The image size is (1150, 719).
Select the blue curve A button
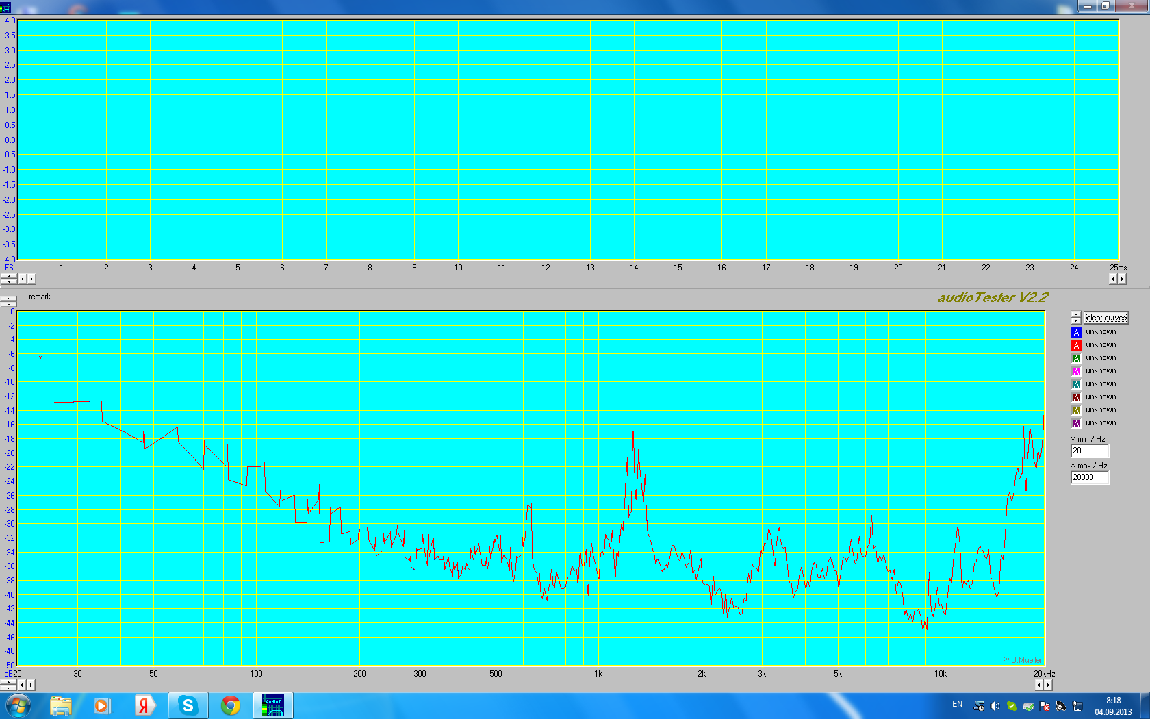pyautogui.click(x=1076, y=332)
